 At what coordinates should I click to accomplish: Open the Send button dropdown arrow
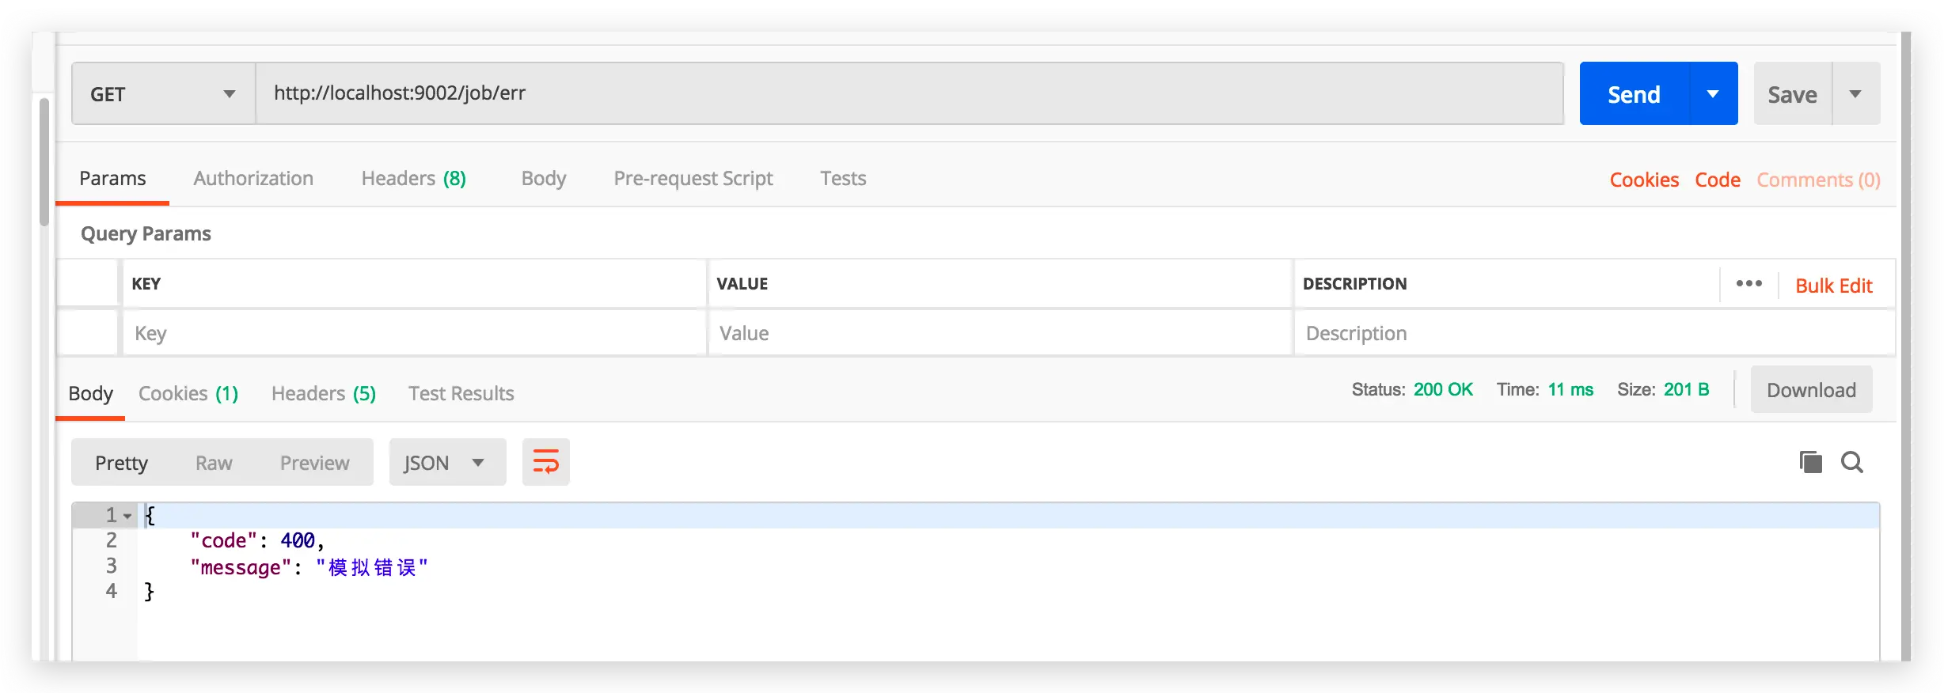(1713, 93)
